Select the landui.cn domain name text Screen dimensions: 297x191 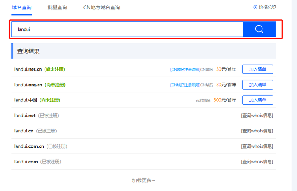(x=24, y=131)
